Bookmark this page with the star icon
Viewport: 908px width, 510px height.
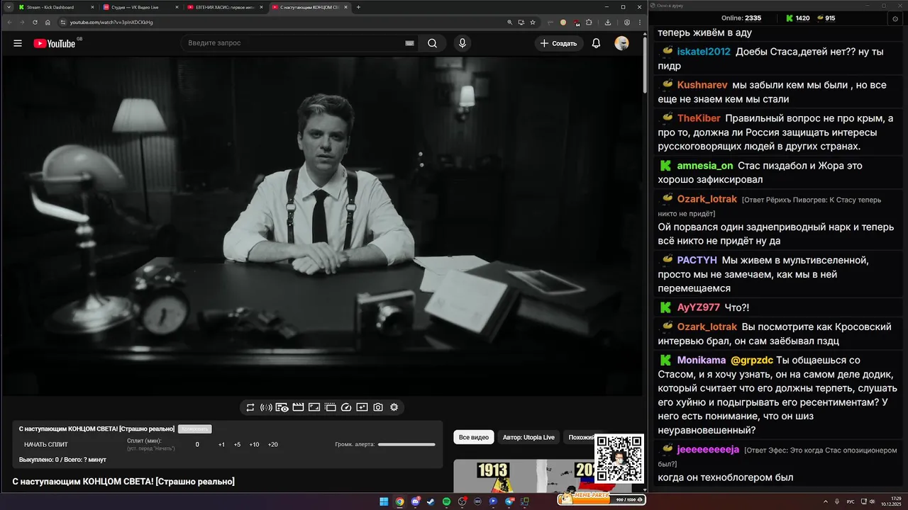click(x=532, y=22)
